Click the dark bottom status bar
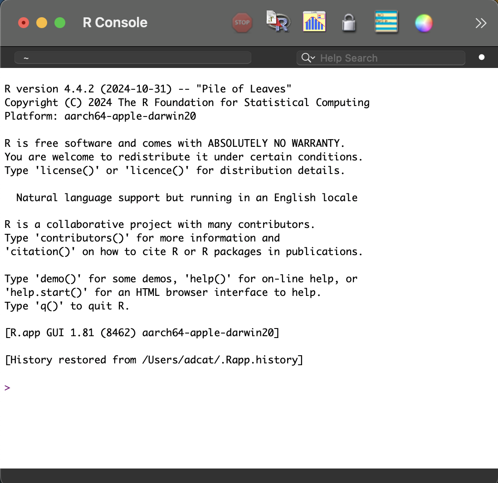This screenshot has width=498, height=483. click(249, 475)
